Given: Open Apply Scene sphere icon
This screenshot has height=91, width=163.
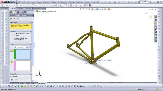Looking at the screenshot, I should [109, 9].
